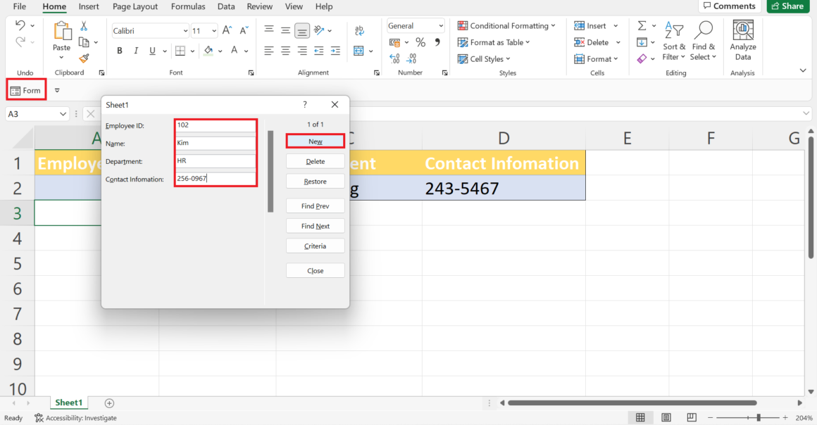Image resolution: width=817 pixels, height=425 pixels.
Task: Open Sort & Filter options
Action: pyautogui.click(x=674, y=40)
